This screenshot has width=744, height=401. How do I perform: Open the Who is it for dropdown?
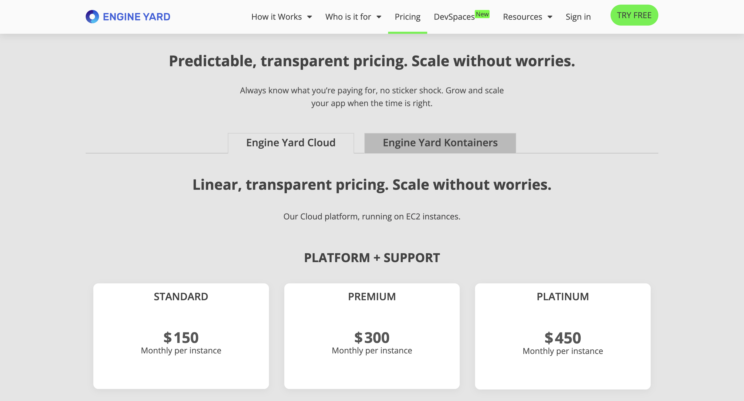pos(353,17)
